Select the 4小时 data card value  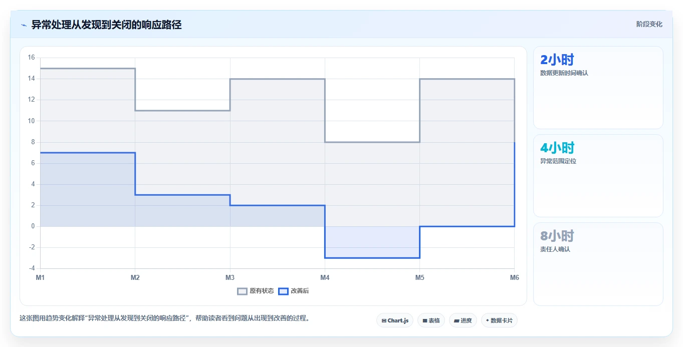pos(557,148)
